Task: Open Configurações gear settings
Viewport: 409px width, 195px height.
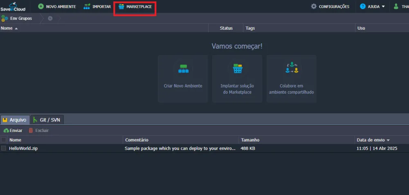Action: click(330, 7)
